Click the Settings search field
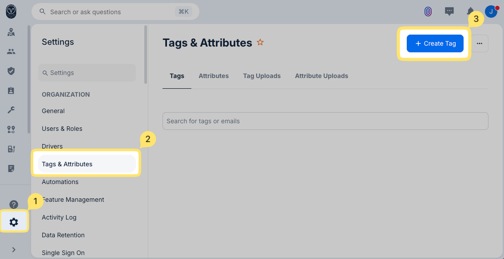 pyautogui.click(x=87, y=73)
